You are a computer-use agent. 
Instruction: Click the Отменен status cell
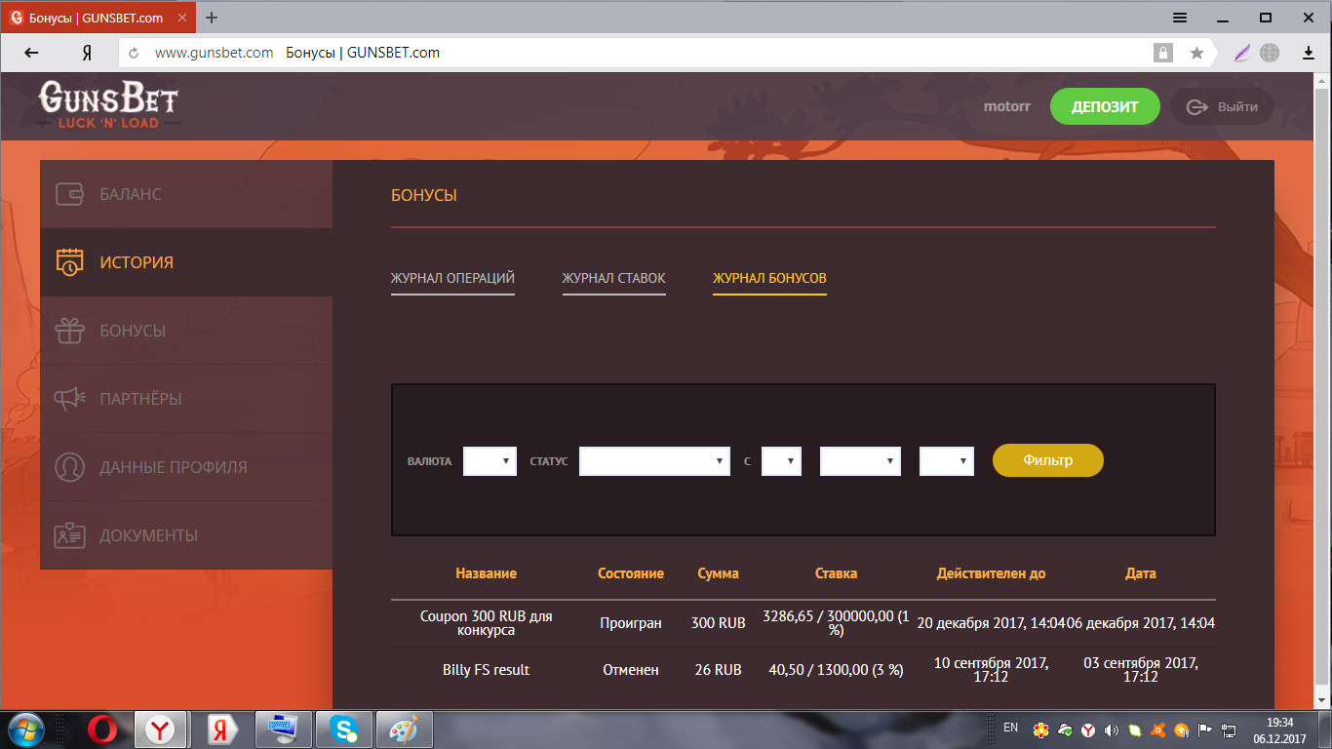coord(631,670)
